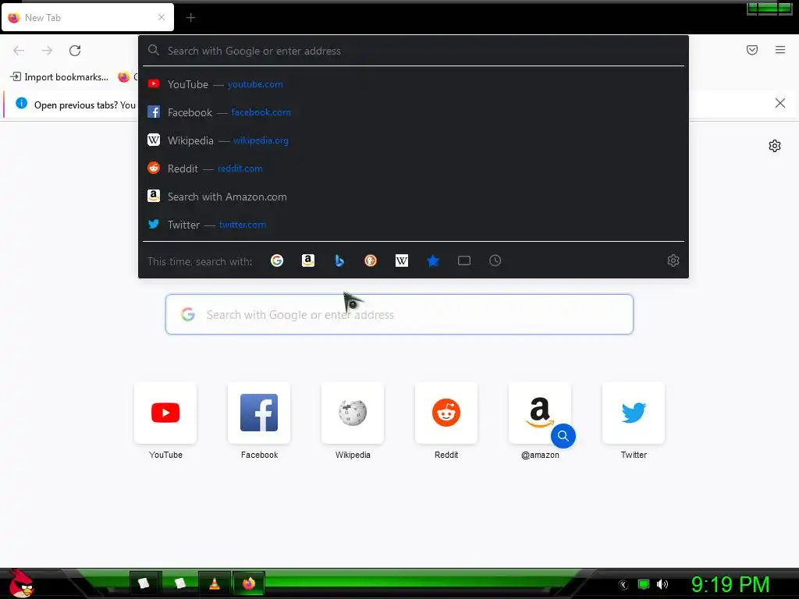Click wikipedia.org link text in suggestion
The image size is (799, 599).
tap(261, 140)
